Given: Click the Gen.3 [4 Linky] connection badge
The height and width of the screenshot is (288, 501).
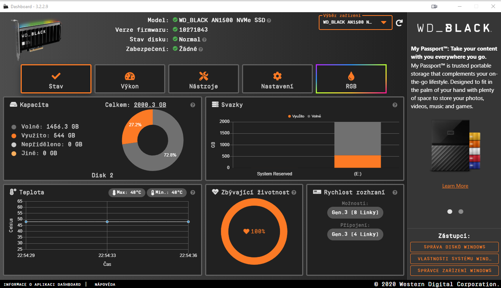Looking at the screenshot, I should click(355, 234).
